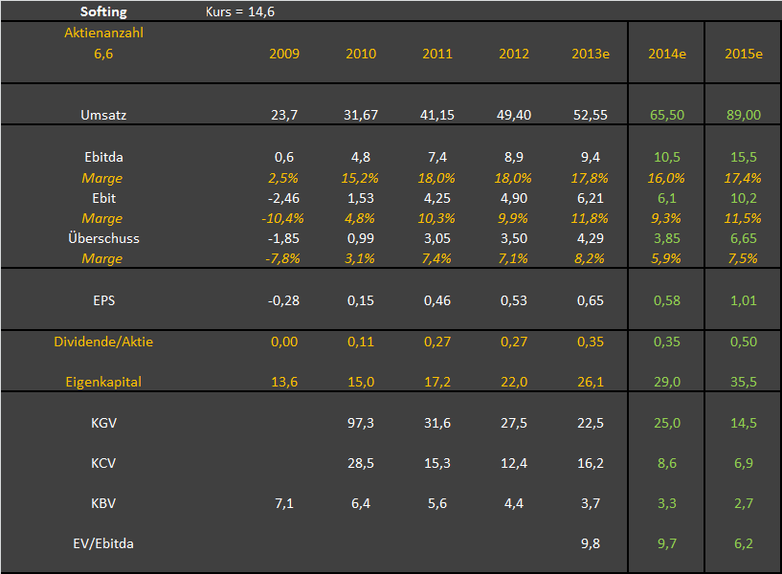Select the 2009 column header
The height and width of the screenshot is (574, 782).
tap(284, 54)
